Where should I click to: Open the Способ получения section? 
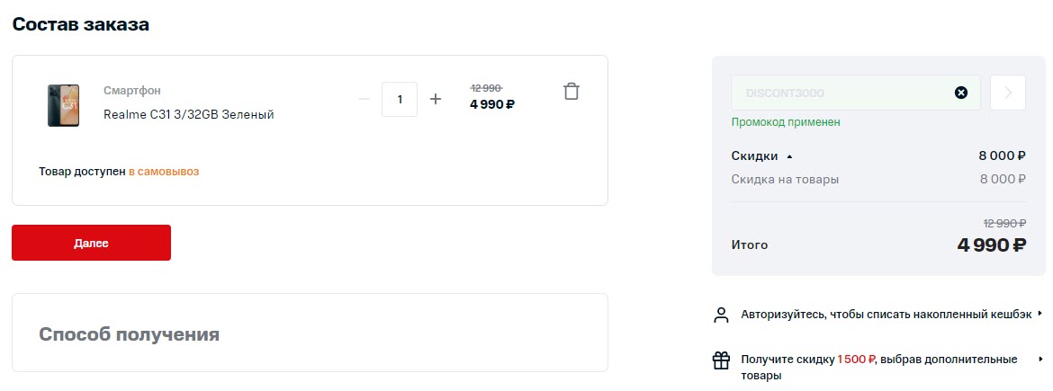pos(129,334)
